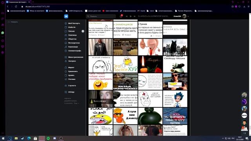
Task: Go back in the browser
Action: [x=7, y=7]
